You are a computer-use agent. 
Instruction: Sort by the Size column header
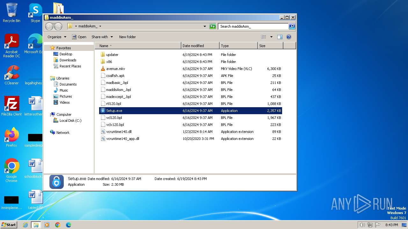coord(270,46)
